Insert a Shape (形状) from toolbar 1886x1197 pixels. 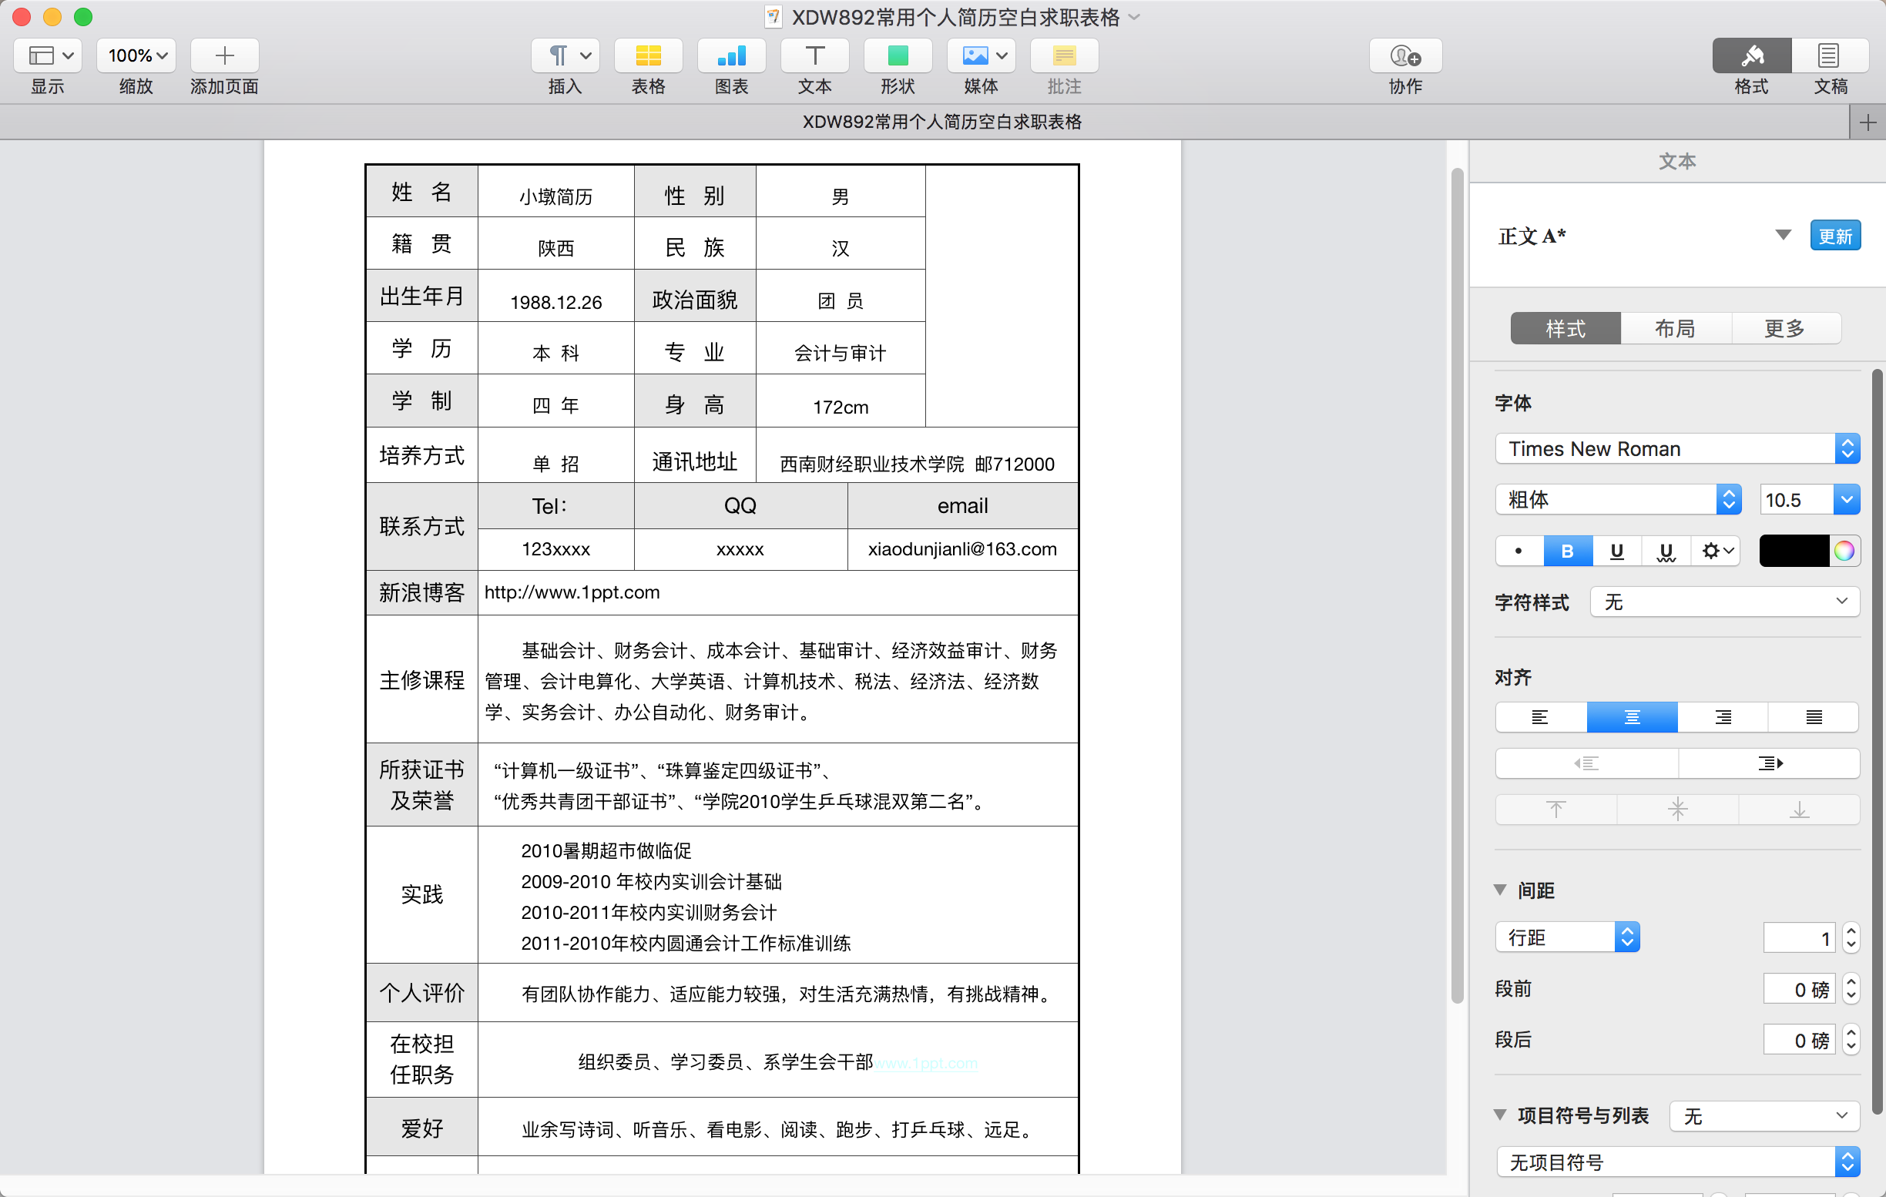[x=898, y=55]
